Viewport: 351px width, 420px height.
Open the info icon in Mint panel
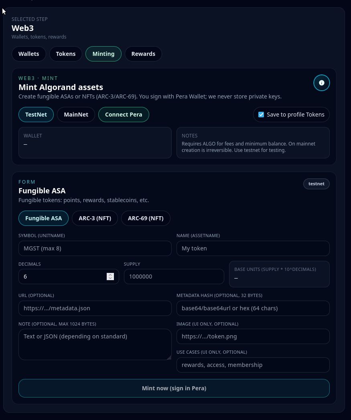[321, 83]
